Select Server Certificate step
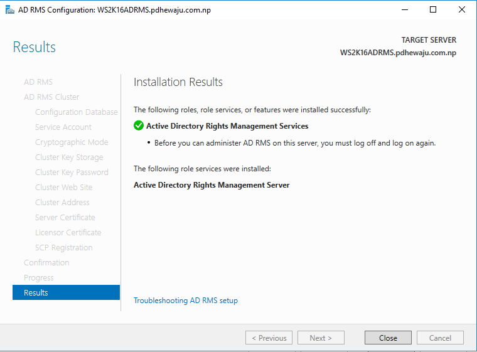477x352 pixels. coord(65,218)
